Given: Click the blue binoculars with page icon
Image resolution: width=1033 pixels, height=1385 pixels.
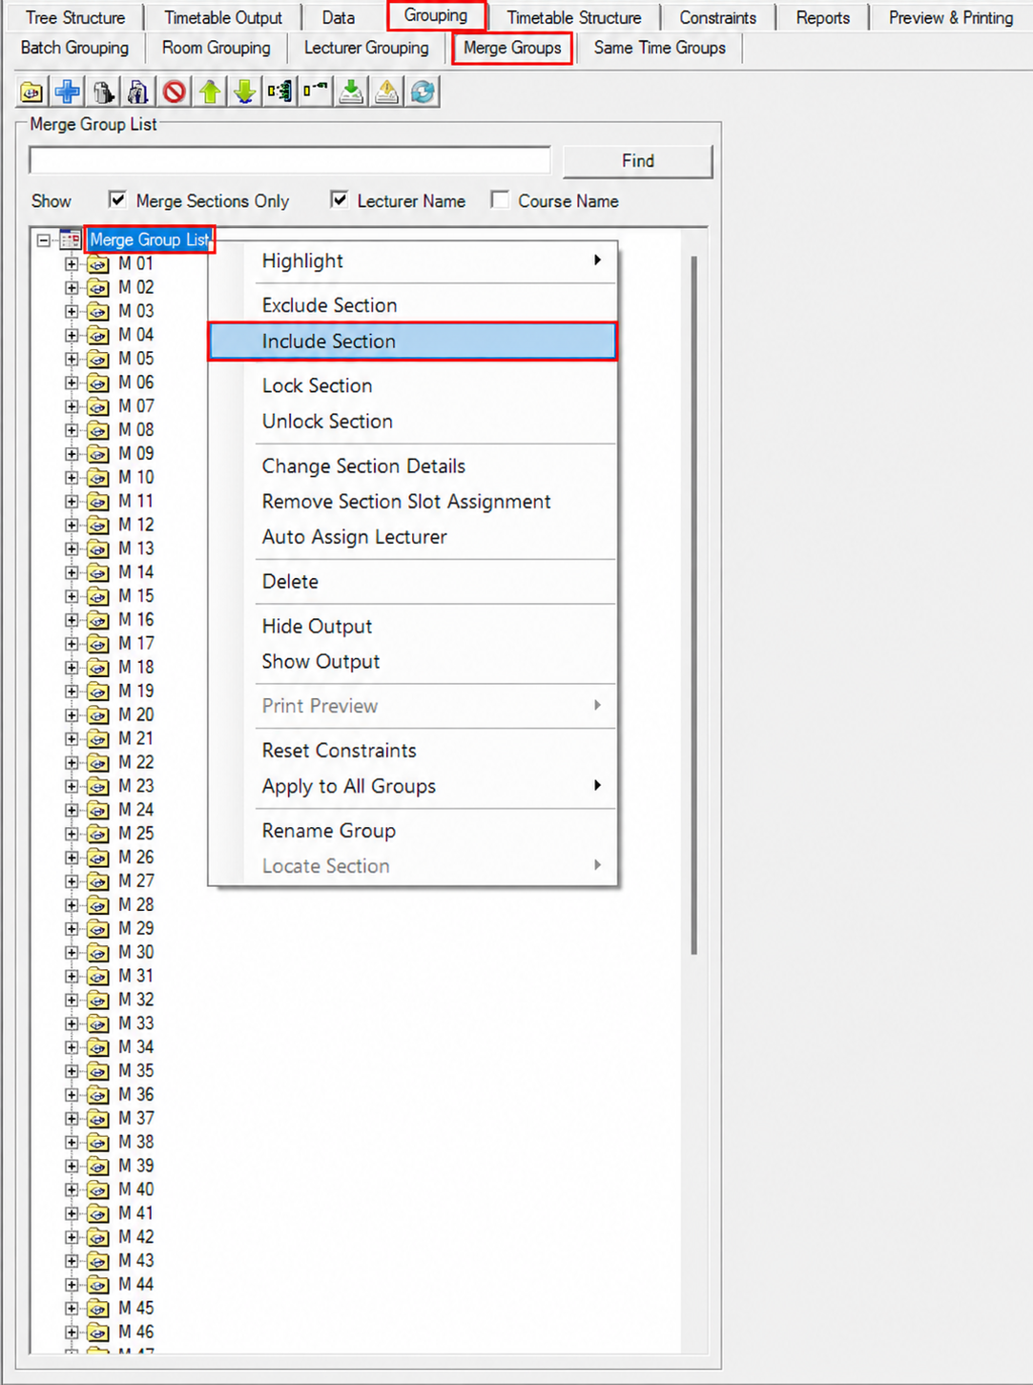Looking at the screenshot, I should 138,93.
